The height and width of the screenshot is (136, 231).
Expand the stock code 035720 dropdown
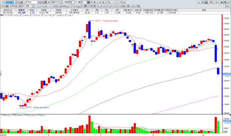pos(16,2)
